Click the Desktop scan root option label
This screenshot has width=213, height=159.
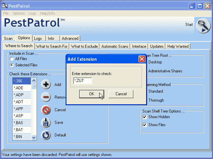click(155, 62)
